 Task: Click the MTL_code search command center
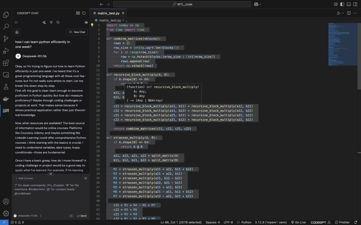(182, 4)
